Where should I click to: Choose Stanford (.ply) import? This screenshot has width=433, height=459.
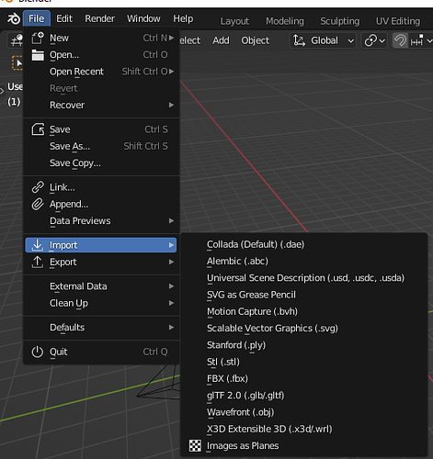pyautogui.click(x=304, y=345)
